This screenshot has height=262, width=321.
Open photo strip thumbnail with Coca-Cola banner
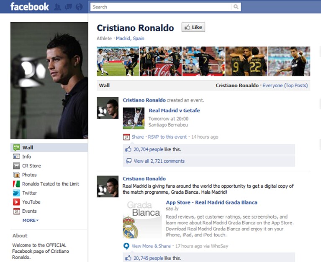[161, 61]
